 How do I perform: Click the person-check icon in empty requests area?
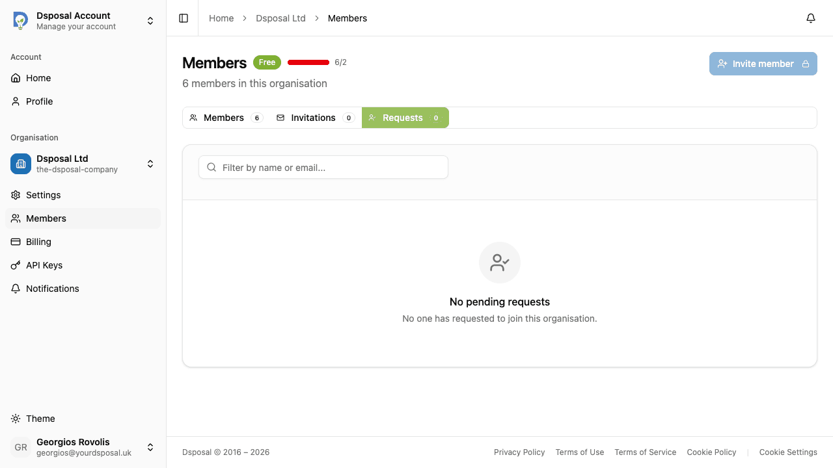point(500,263)
